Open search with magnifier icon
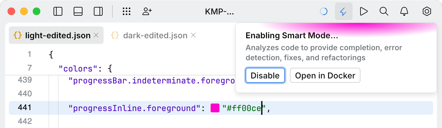Screen dimensions: 442x128 click(384, 12)
